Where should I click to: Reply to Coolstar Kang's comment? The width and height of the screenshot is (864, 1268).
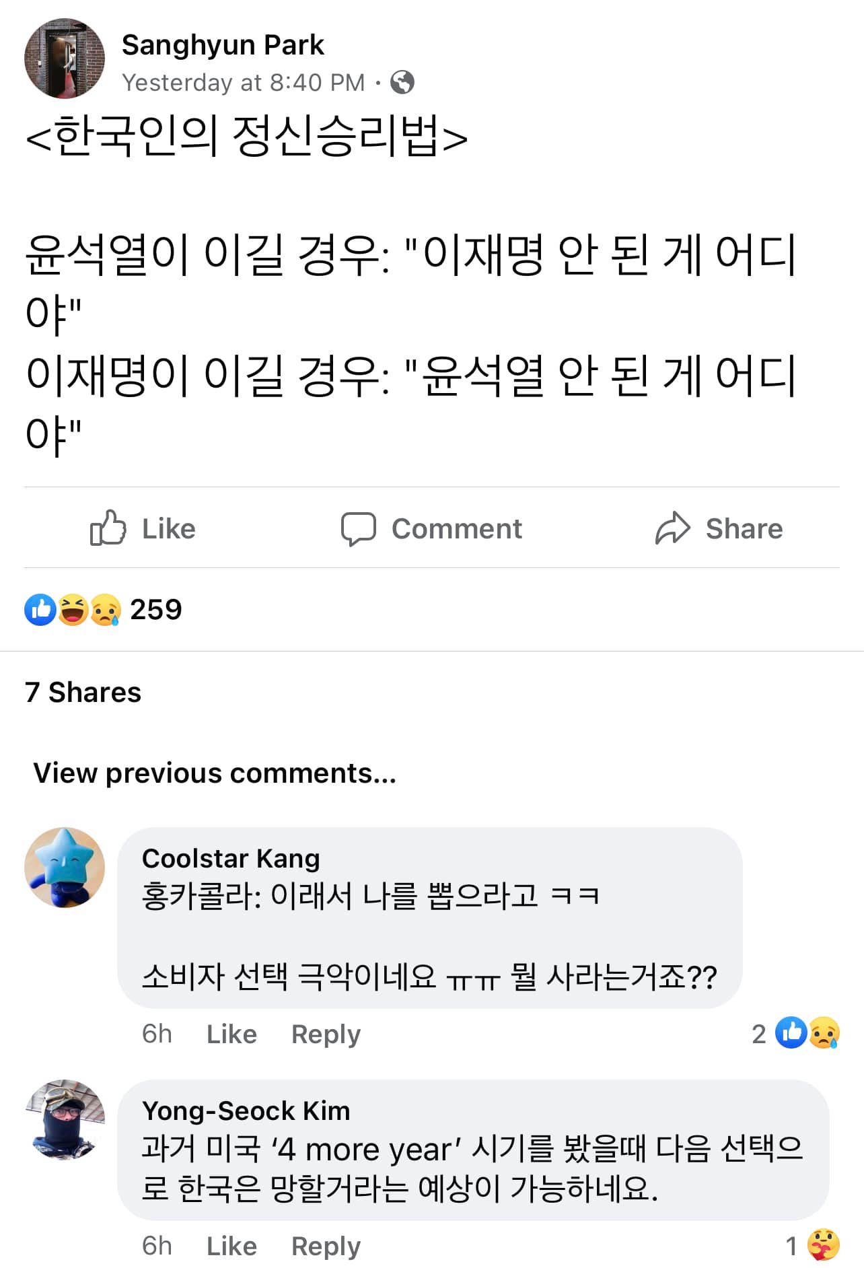(326, 1034)
